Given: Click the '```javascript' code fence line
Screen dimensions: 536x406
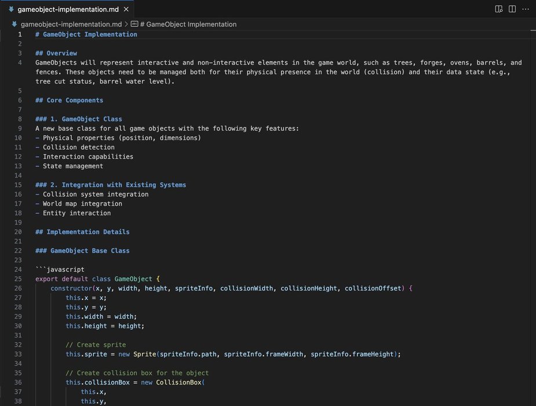Looking at the screenshot, I should pyautogui.click(x=60, y=270).
